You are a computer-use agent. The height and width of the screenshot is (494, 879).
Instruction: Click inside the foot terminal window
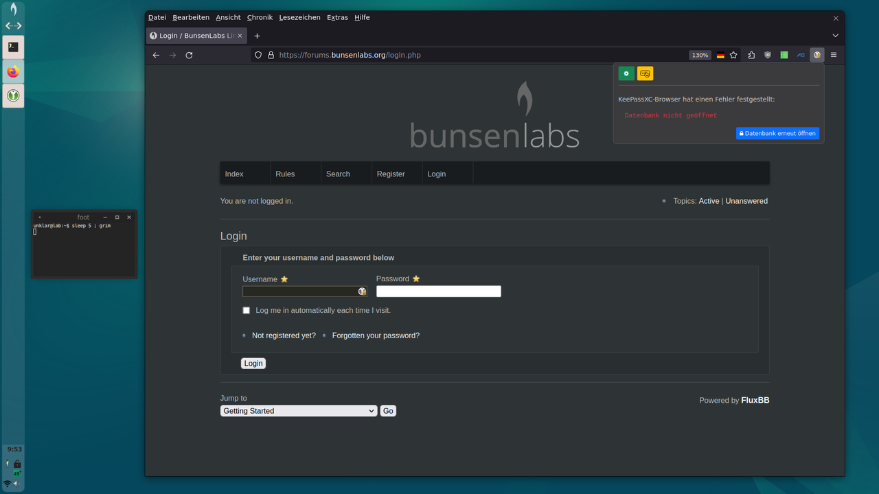point(84,250)
